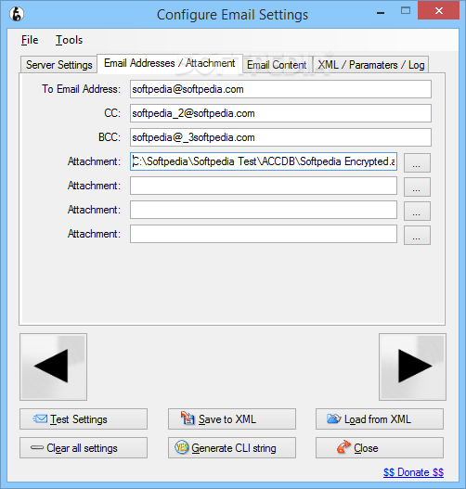This screenshot has height=489, width=466.
Task: Browse for the fourth attachment file
Action: click(417, 235)
